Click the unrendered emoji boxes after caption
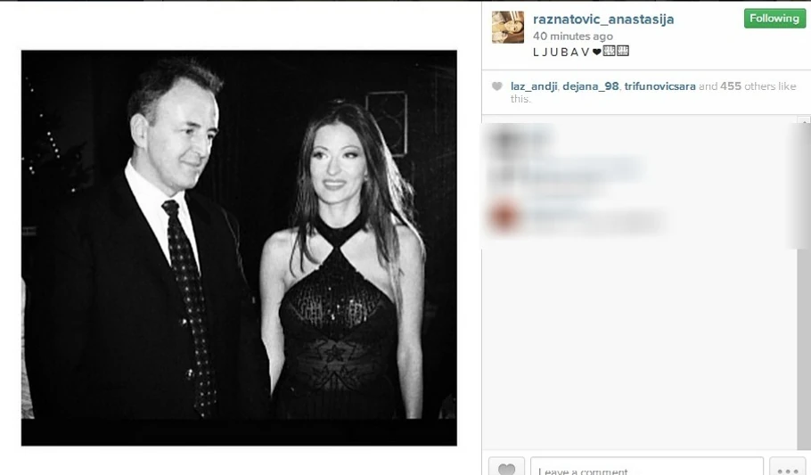Viewport: 811px width, 475px height. (x=616, y=51)
